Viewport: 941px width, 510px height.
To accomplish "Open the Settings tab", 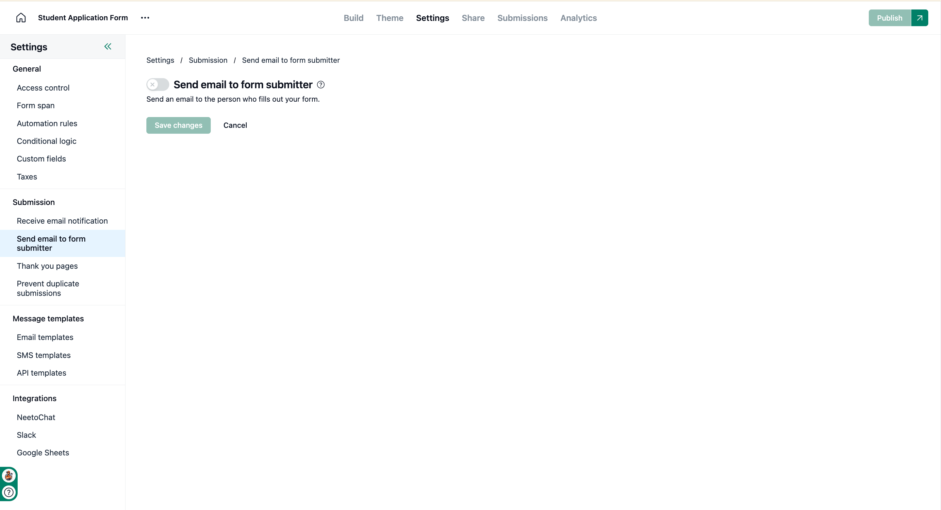I will 432,18.
